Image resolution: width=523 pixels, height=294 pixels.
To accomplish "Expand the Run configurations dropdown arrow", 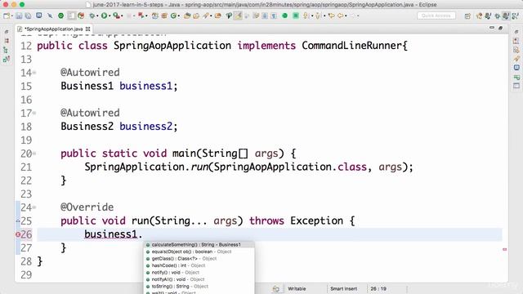I will point(110,16).
